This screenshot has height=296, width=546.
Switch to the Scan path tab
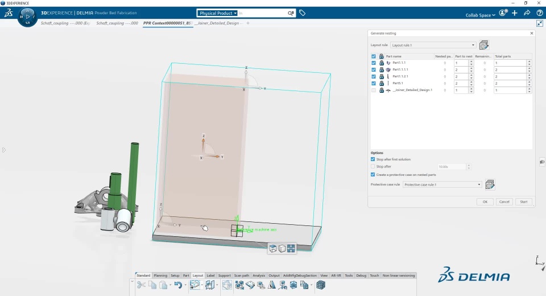tap(241, 276)
